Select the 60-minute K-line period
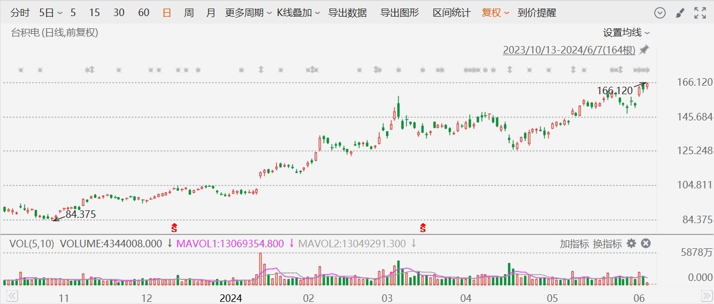This screenshot has height=304, width=714. pos(143,13)
